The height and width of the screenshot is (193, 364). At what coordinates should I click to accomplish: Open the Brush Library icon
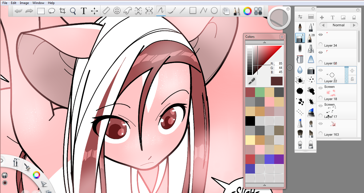pos(311,17)
